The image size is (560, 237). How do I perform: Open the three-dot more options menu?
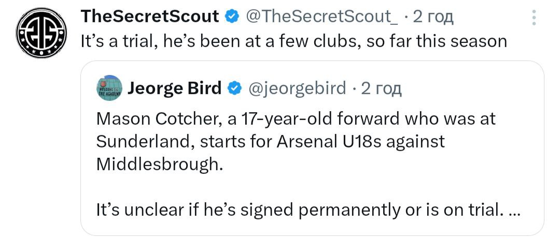tap(535, 18)
